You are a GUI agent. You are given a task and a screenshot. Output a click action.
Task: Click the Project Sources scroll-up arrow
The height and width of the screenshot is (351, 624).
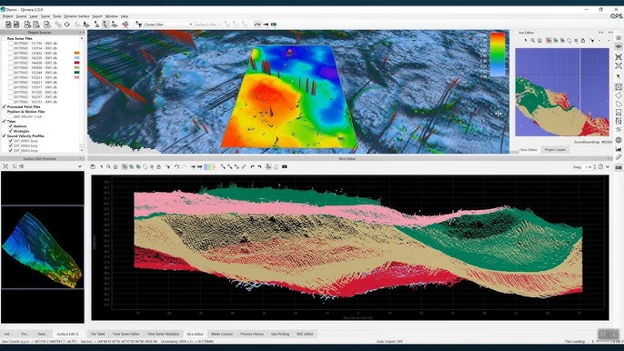(x=82, y=38)
